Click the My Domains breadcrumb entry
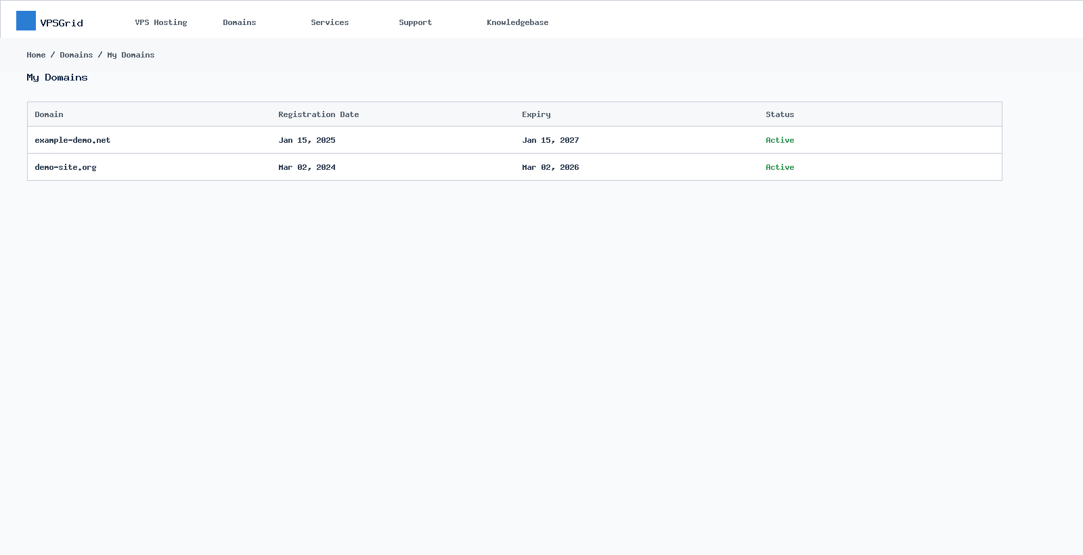Image resolution: width=1083 pixels, height=555 pixels. click(131, 55)
